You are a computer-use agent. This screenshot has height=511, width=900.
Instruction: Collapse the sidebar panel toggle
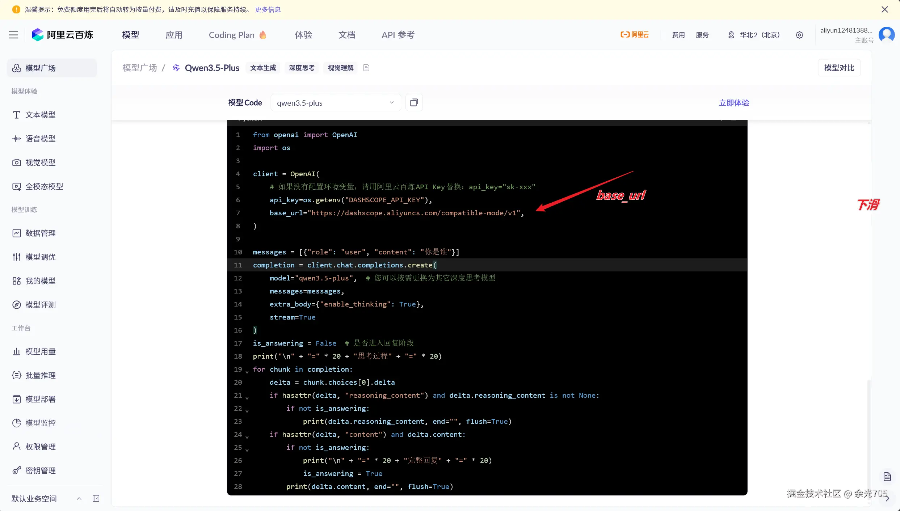[96, 498]
